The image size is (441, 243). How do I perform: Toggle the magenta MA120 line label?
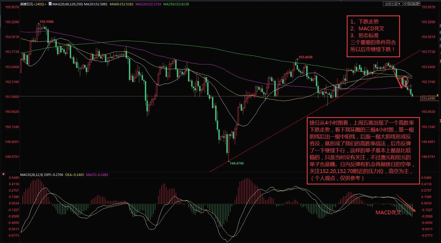coord(148,4)
